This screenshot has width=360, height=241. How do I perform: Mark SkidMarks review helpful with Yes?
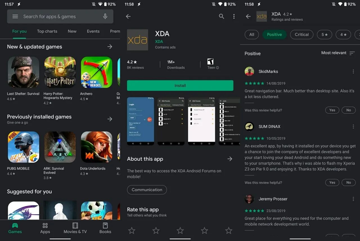pyautogui.click(x=332, y=110)
